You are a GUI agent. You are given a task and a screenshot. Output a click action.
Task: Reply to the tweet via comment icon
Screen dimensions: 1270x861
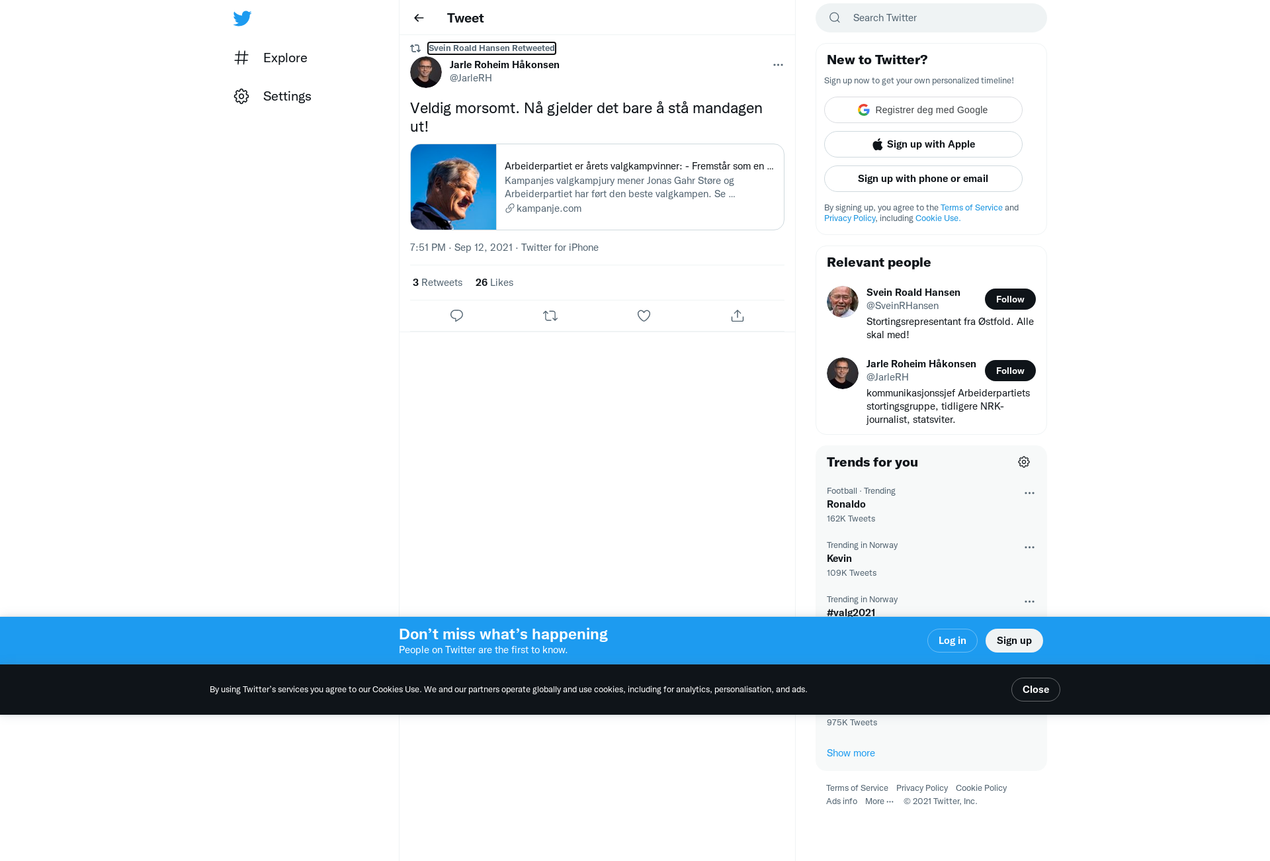pos(456,316)
